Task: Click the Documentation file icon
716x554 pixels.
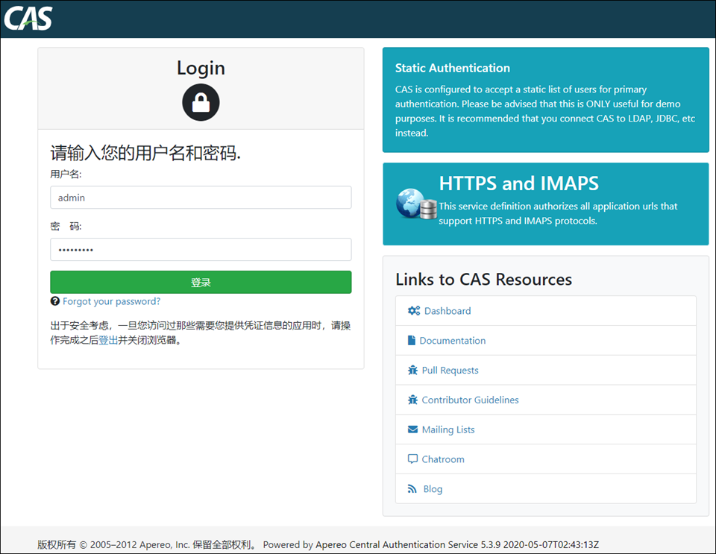Action: [x=412, y=341]
